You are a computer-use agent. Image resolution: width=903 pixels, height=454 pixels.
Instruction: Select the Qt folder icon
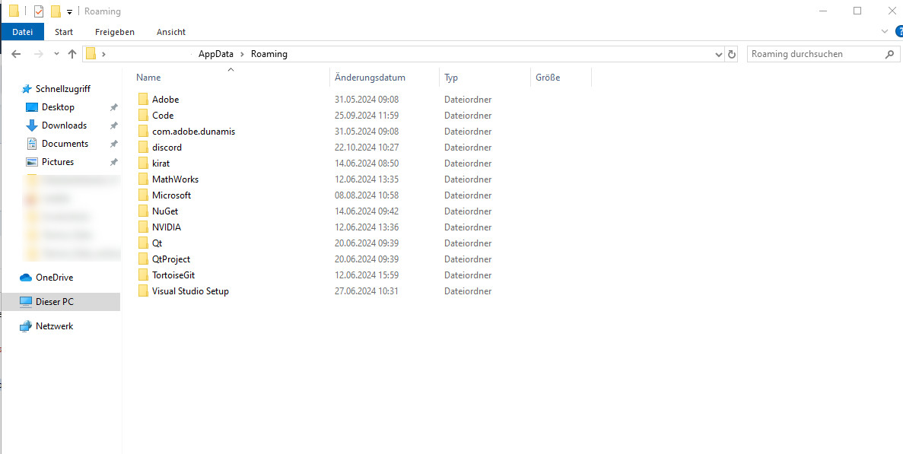click(x=143, y=243)
